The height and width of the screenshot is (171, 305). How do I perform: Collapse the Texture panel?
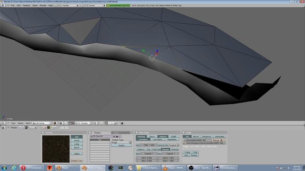[90, 133]
